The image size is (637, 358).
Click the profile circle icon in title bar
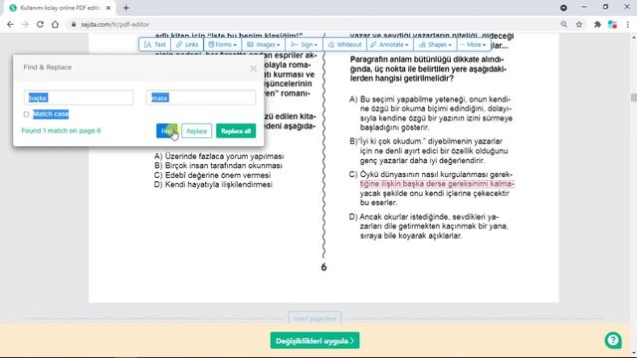coord(563,8)
